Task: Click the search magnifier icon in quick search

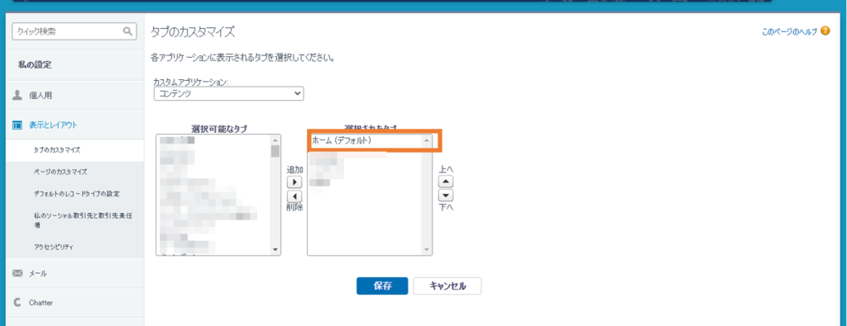Action: coord(127,31)
